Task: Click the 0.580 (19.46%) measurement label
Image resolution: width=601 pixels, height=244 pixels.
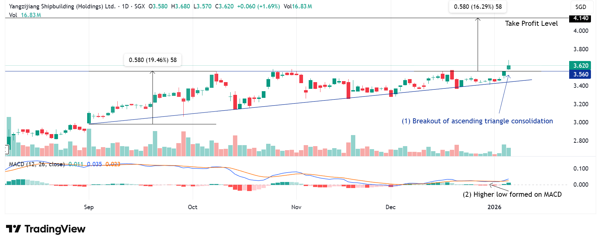Action: pyautogui.click(x=153, y=60)
